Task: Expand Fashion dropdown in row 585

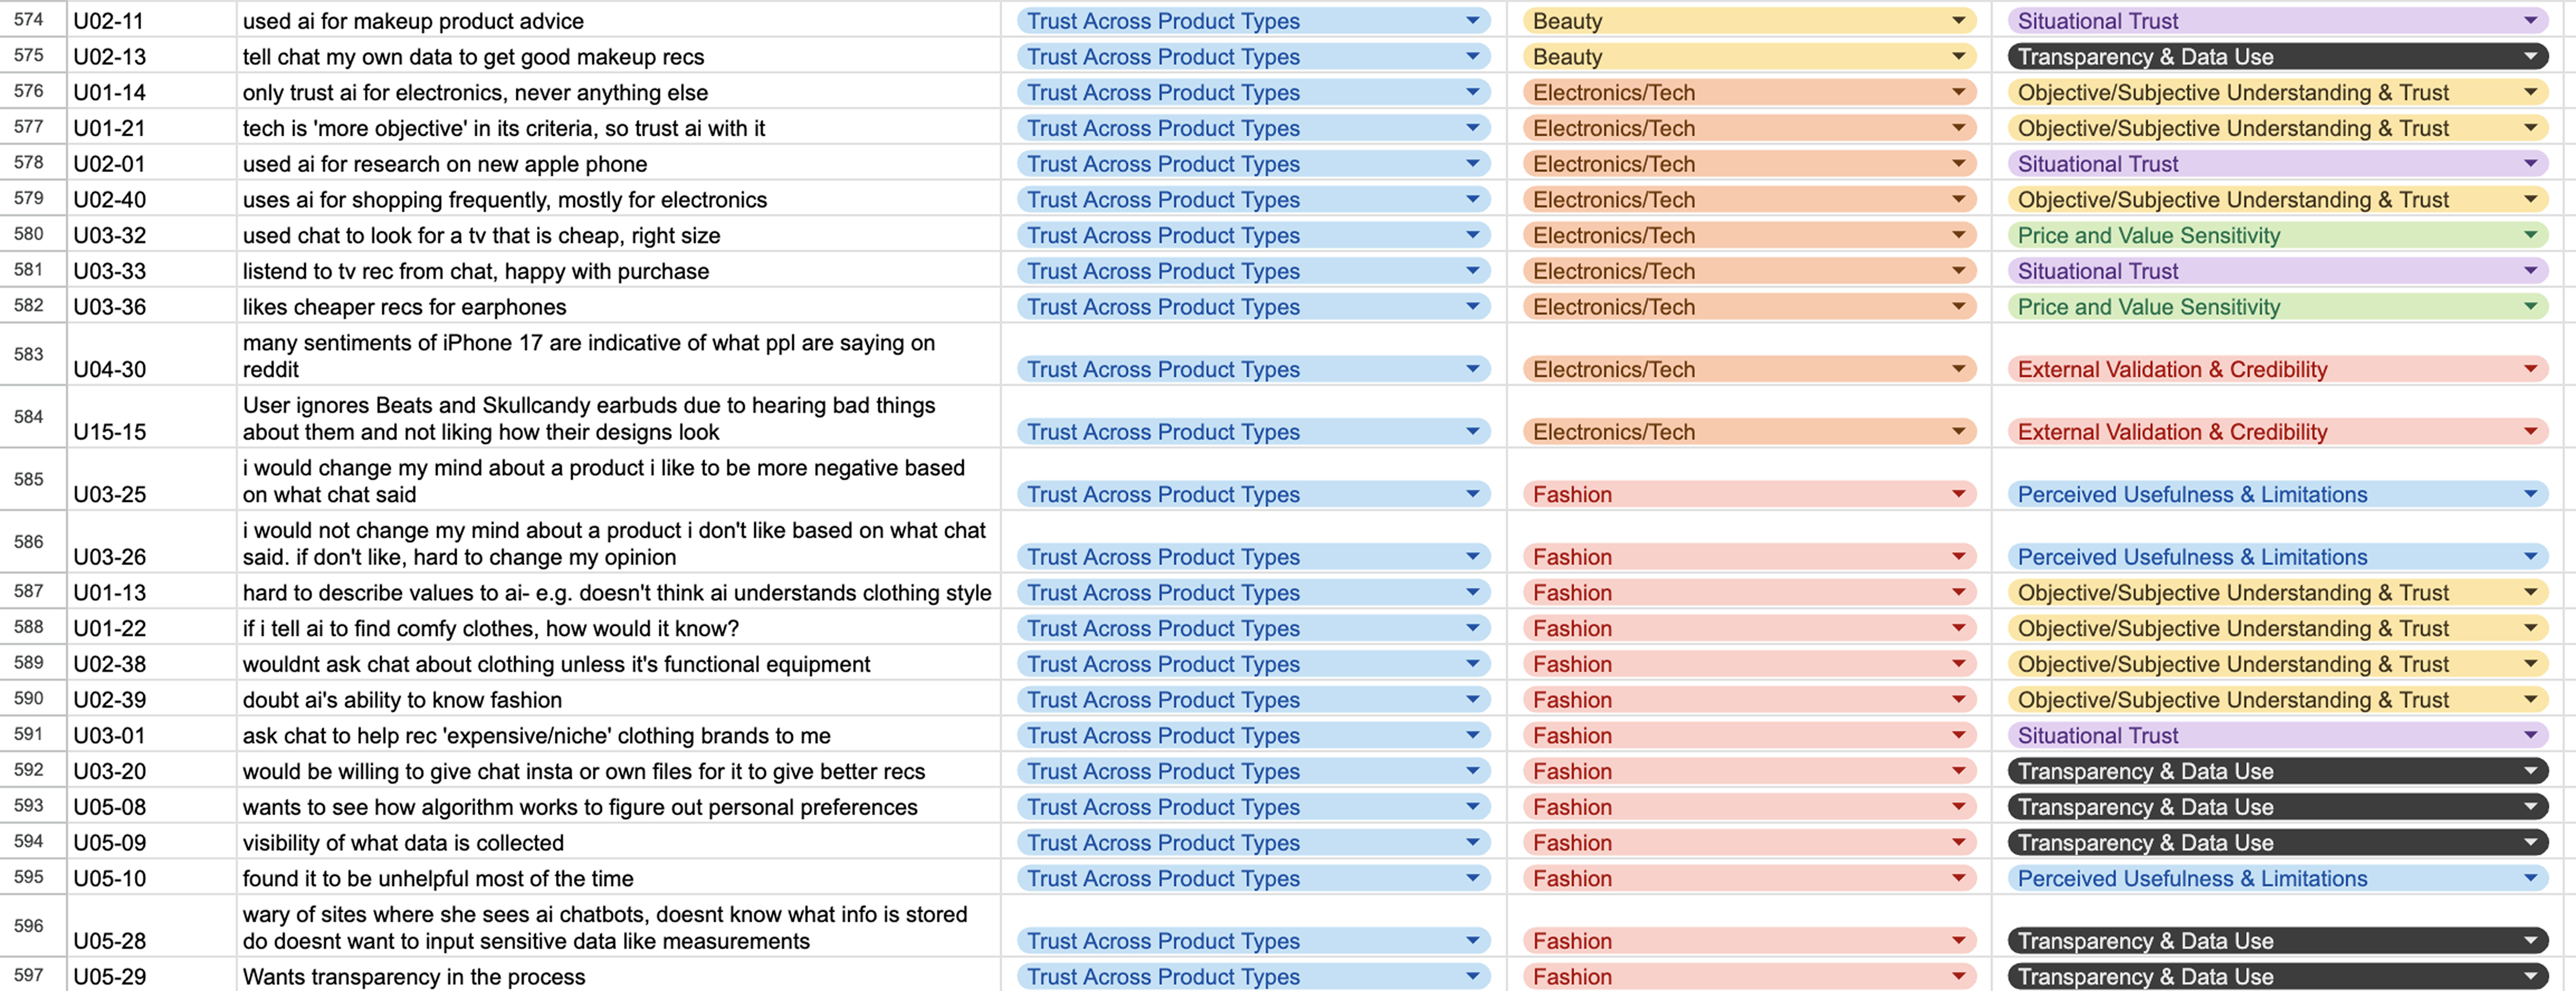Action: pos(1958,494)
